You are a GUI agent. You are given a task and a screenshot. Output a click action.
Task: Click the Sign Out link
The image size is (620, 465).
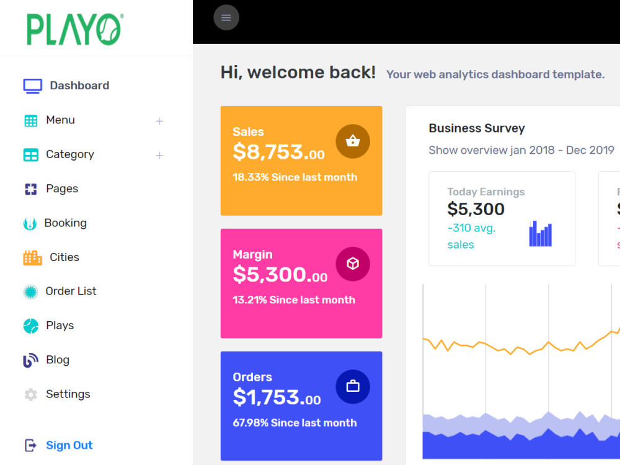pyautogui.click(x=69, y=445)
